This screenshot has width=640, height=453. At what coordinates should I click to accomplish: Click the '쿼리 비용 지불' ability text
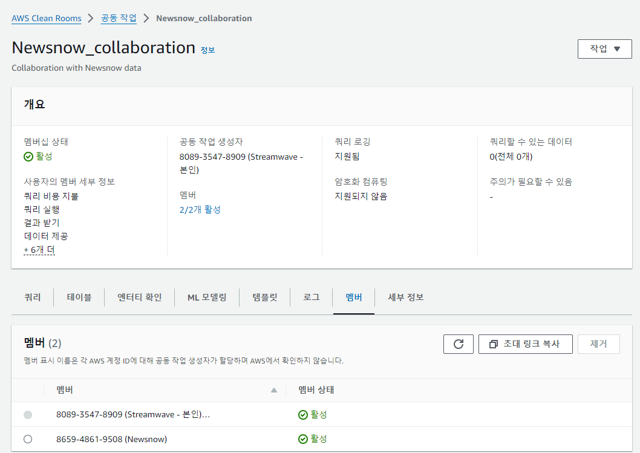coord(51,197)
